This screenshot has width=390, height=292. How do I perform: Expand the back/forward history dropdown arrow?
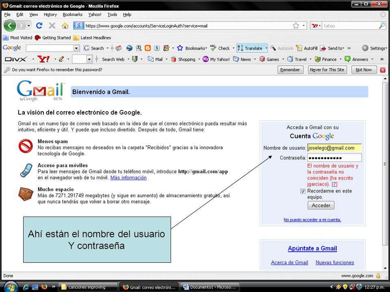[29, 26]
